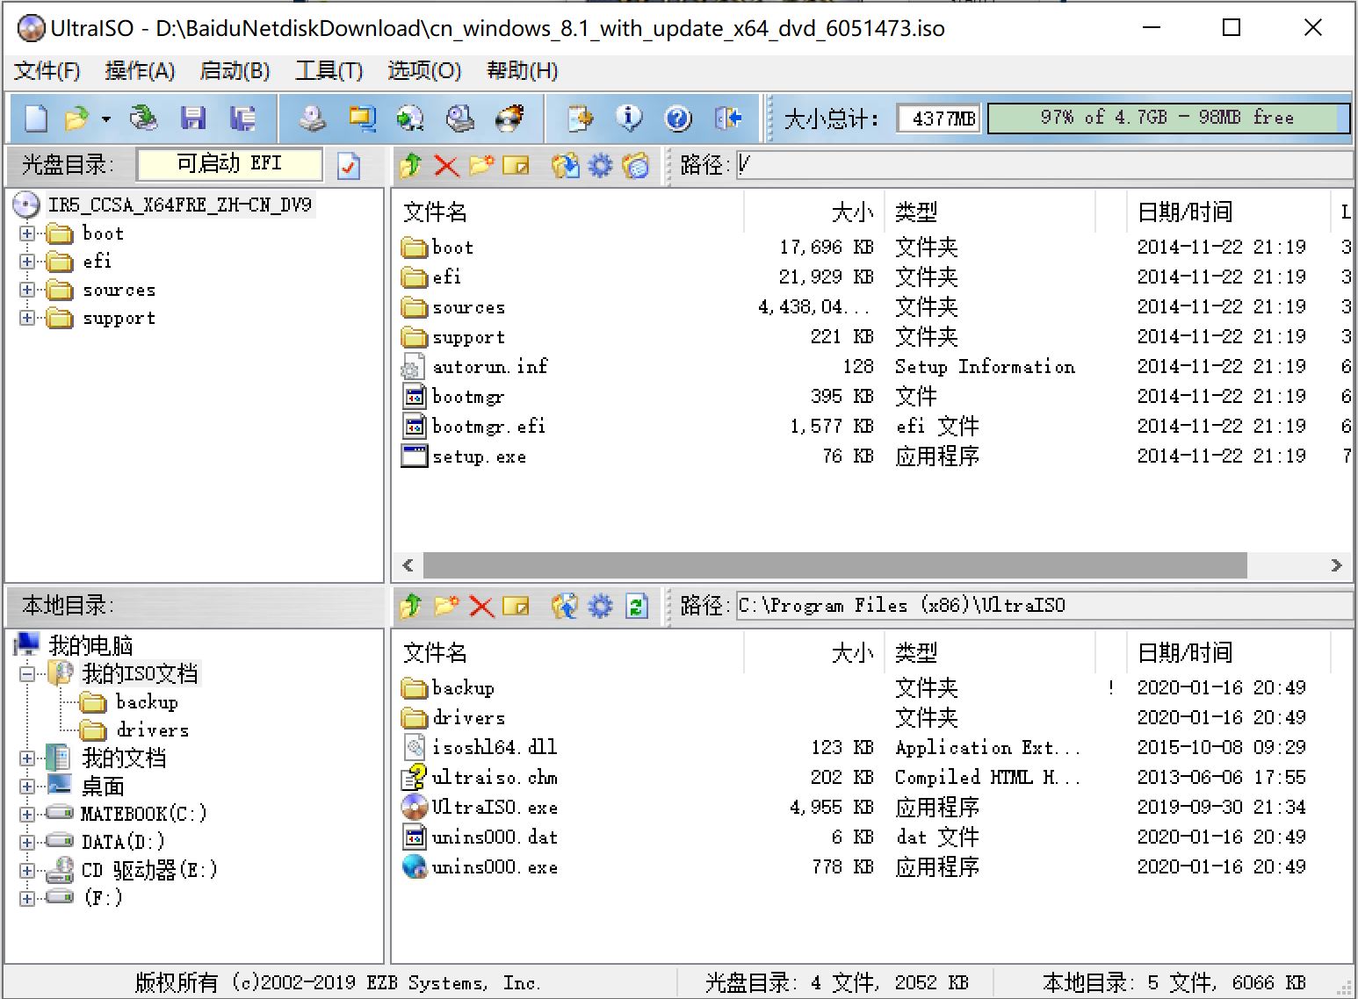This screenshot has height=999, width=1358.
Task: Click the Open CD/DVD drive icon
Action: (x=144, y=118)
